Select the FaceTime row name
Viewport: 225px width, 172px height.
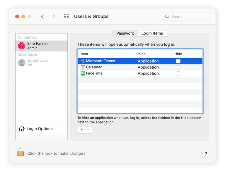94,73
